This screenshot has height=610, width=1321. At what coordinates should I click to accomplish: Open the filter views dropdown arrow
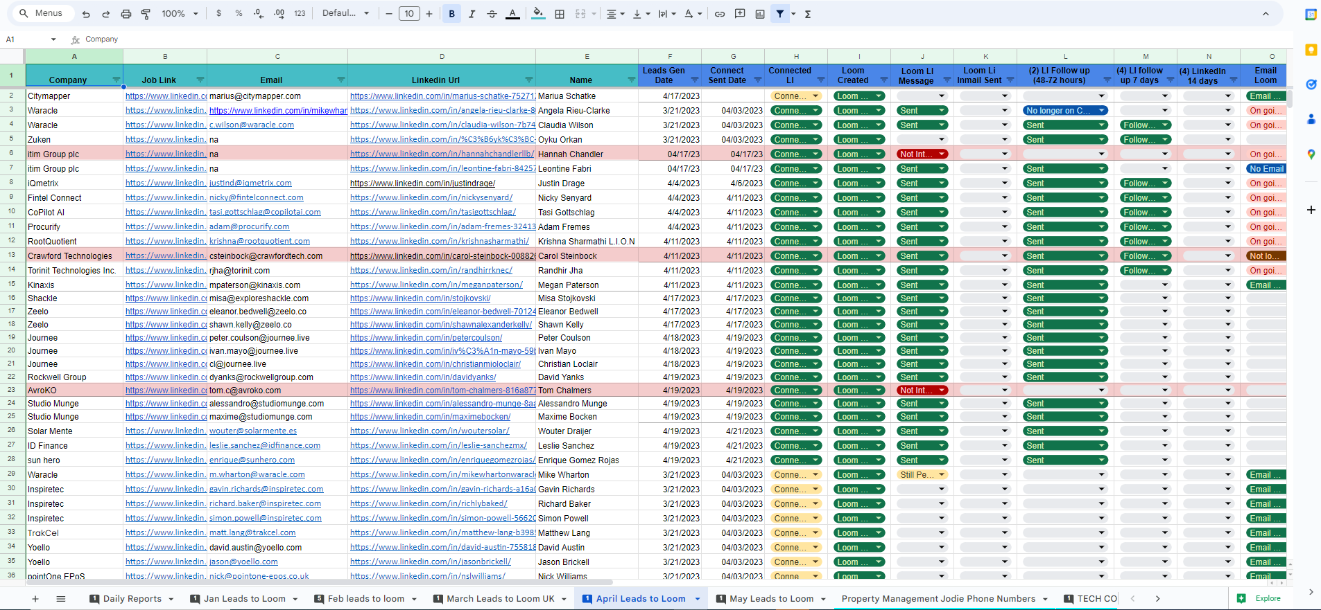pos(793,14)
